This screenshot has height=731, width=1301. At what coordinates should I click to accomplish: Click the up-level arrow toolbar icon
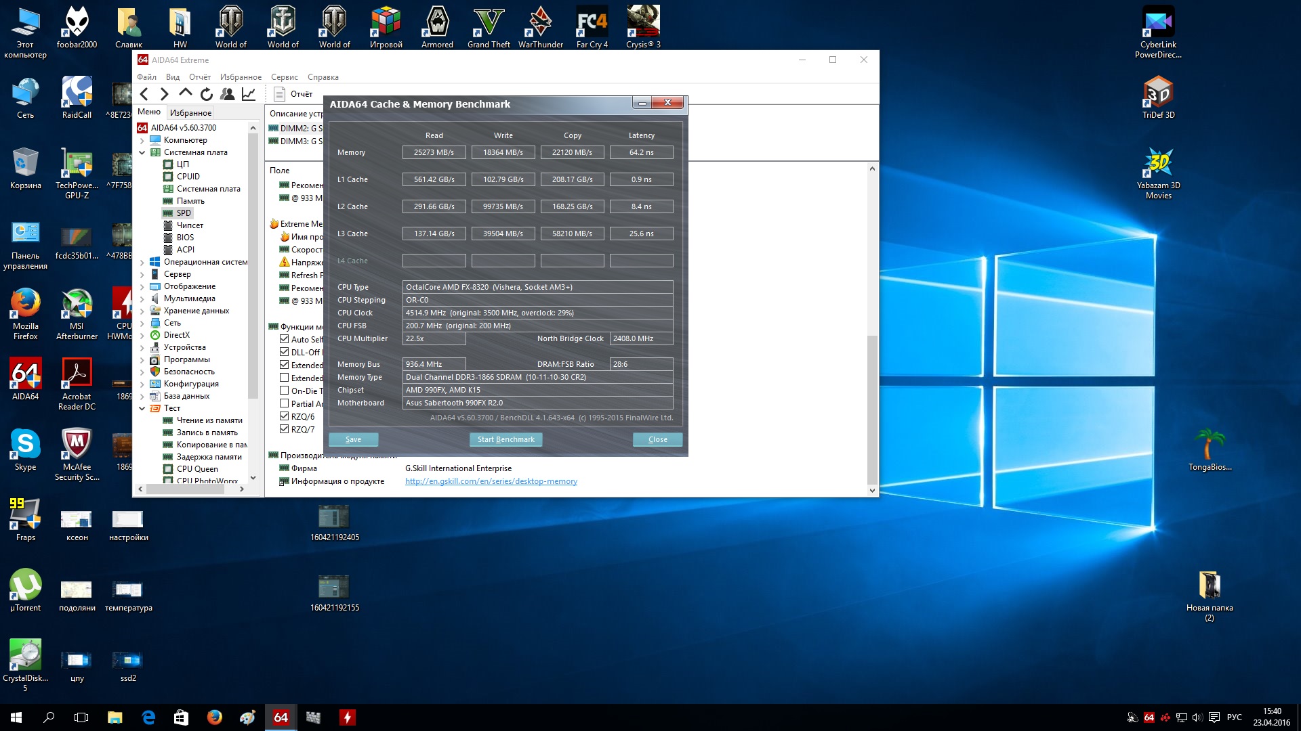pyautogui.click(x=185, y=93)
